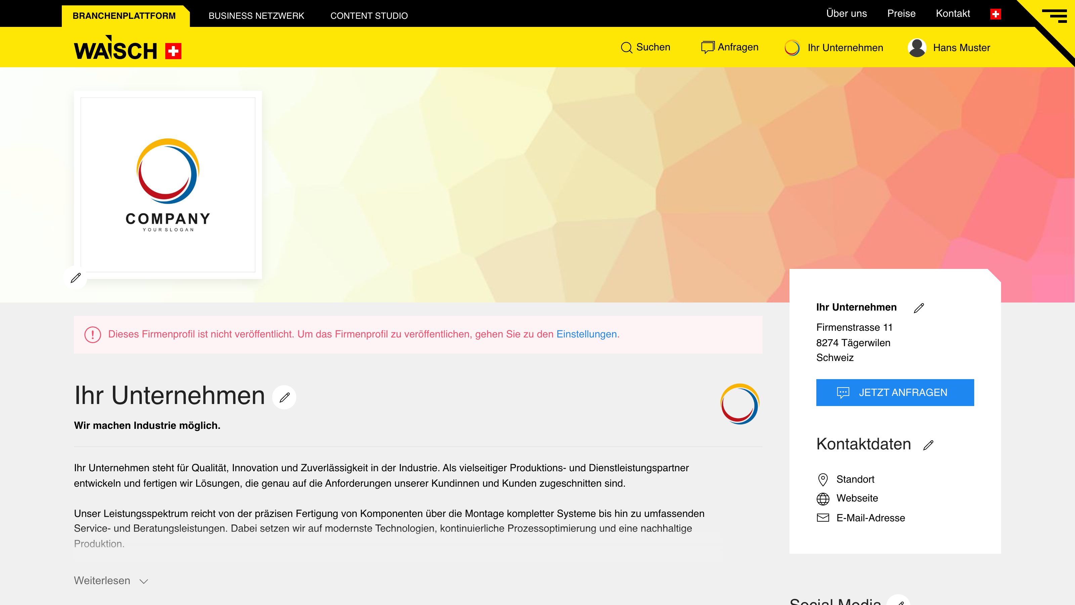Open Ihr Unternehmen in the yellow header
1075x605 pixels.
pos(846,48)
